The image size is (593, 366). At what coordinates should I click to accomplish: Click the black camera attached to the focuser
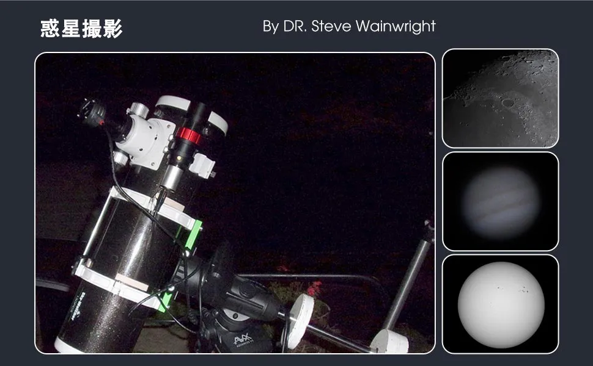point(93,112)
